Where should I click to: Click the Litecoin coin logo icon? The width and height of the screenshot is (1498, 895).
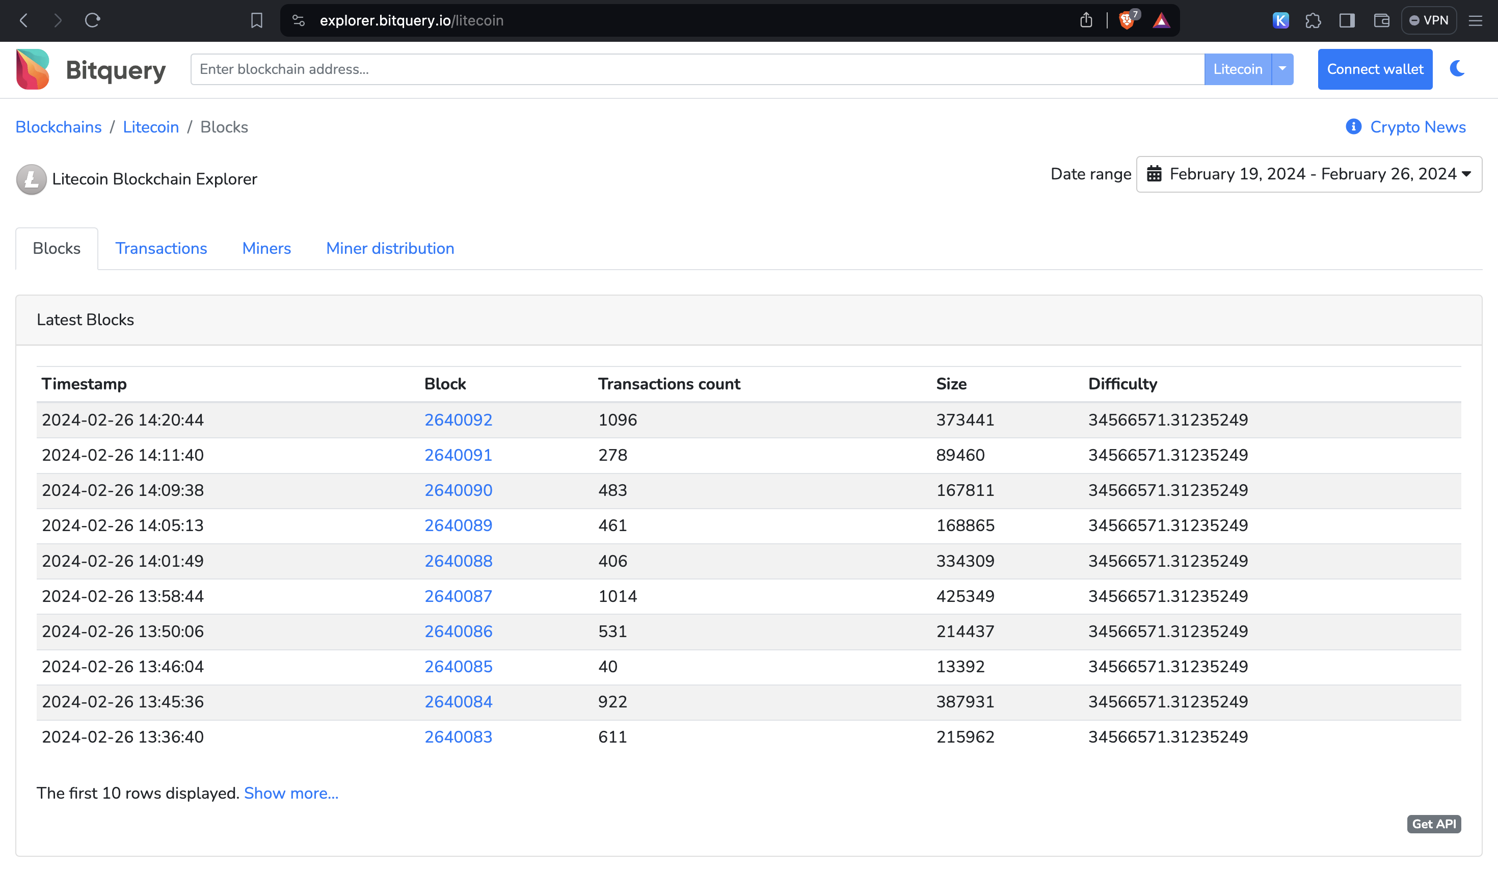pos(32,179)
